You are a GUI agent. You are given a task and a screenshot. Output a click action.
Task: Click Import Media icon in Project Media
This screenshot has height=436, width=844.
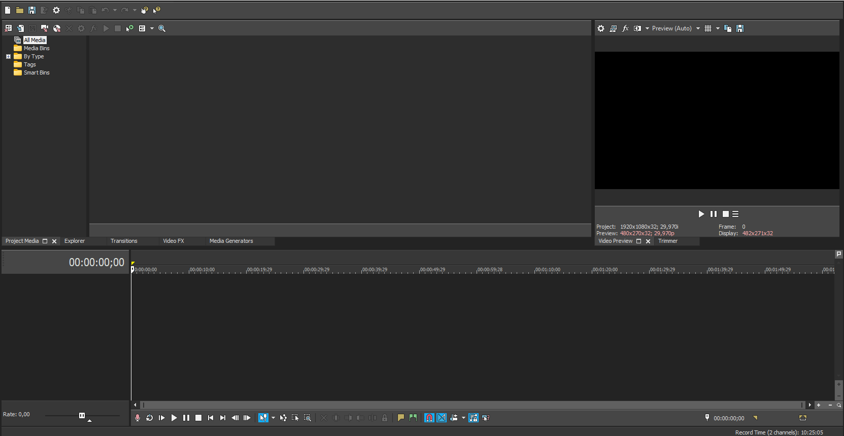click(x=20, y=28)
